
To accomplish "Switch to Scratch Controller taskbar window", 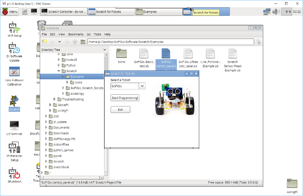I will click(x=64, y=12).
